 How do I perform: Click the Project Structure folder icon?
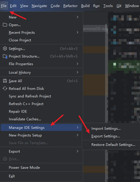click(x=5, y=56)
